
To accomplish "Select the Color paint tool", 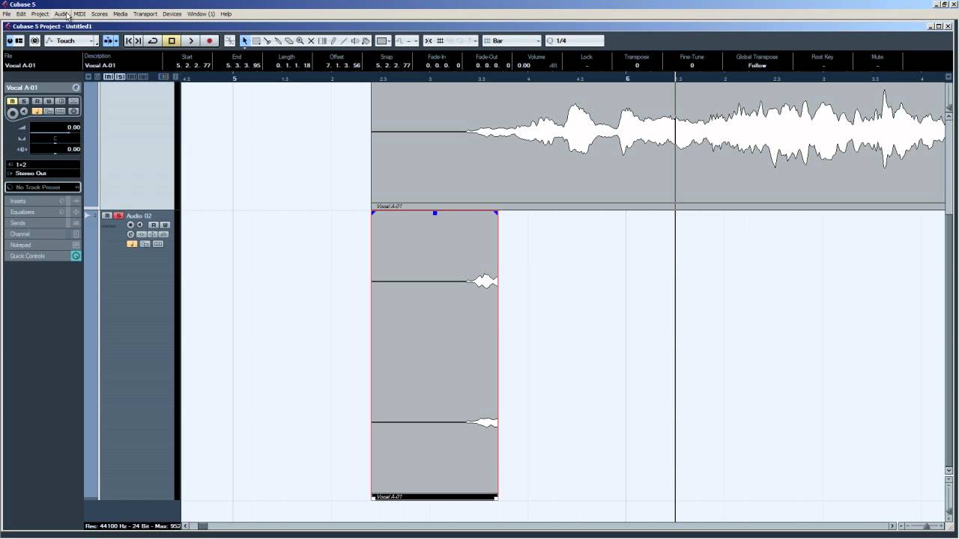I will point(366,40).
